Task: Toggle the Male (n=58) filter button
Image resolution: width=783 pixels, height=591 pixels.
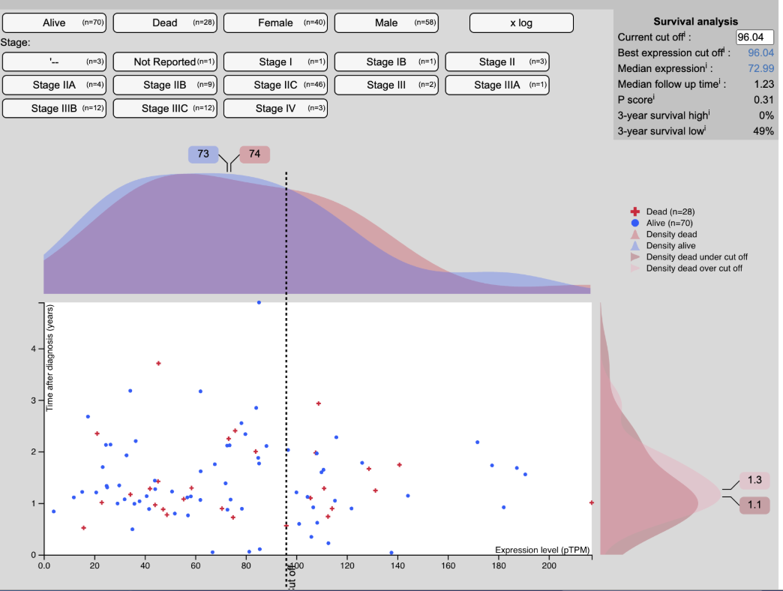Action: (386, 23)
